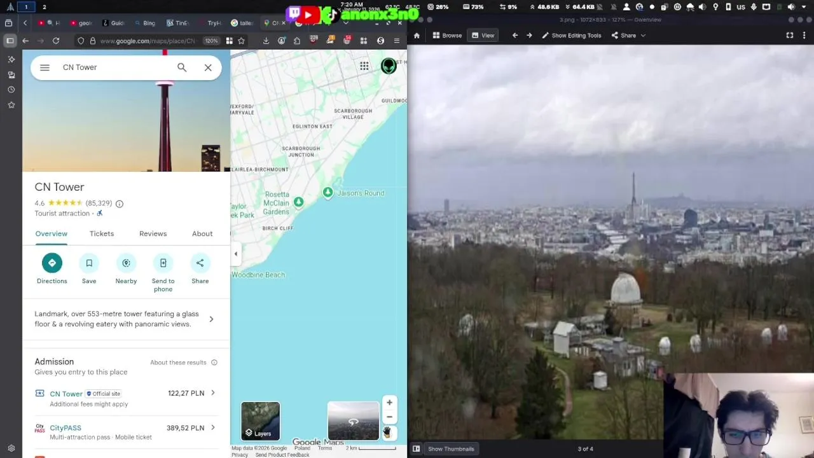Switch to the Guide browser tab
This screenshot has width=814, height=458.
tap(113, 23)
